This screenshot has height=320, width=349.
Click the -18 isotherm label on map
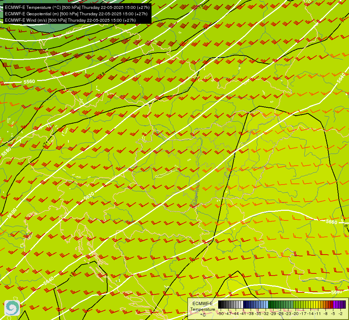point(101,75)
